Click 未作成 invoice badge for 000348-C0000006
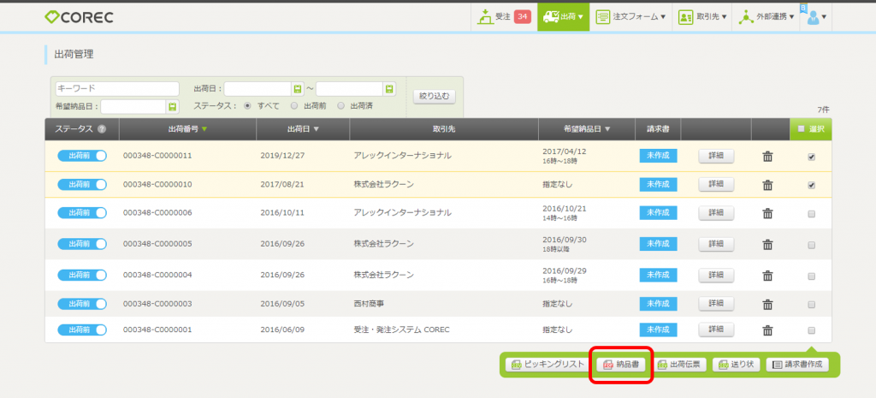Screen dimensions: 876x398 (658, 214)
